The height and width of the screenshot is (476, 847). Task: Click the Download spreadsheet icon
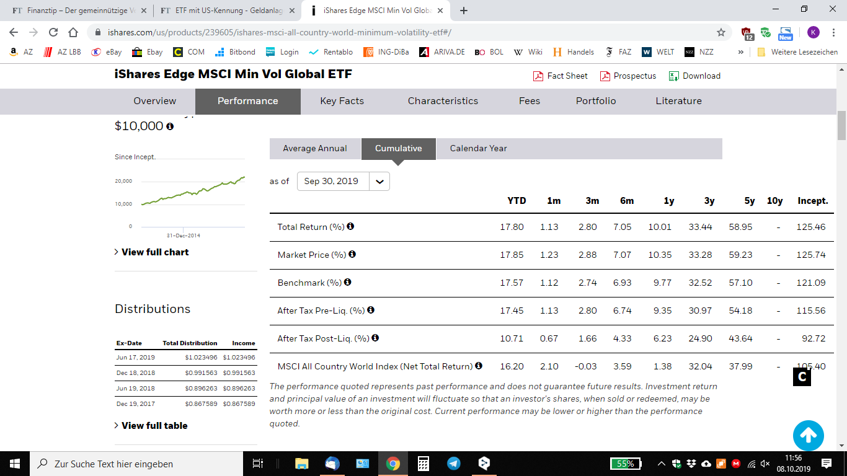click(x=674, y=76)
